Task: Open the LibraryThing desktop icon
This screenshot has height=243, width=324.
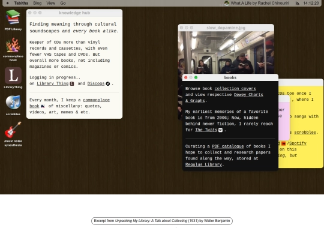Action: 13,77
